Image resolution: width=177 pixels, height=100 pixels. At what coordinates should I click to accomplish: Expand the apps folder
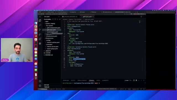click(x=47, y=21)
